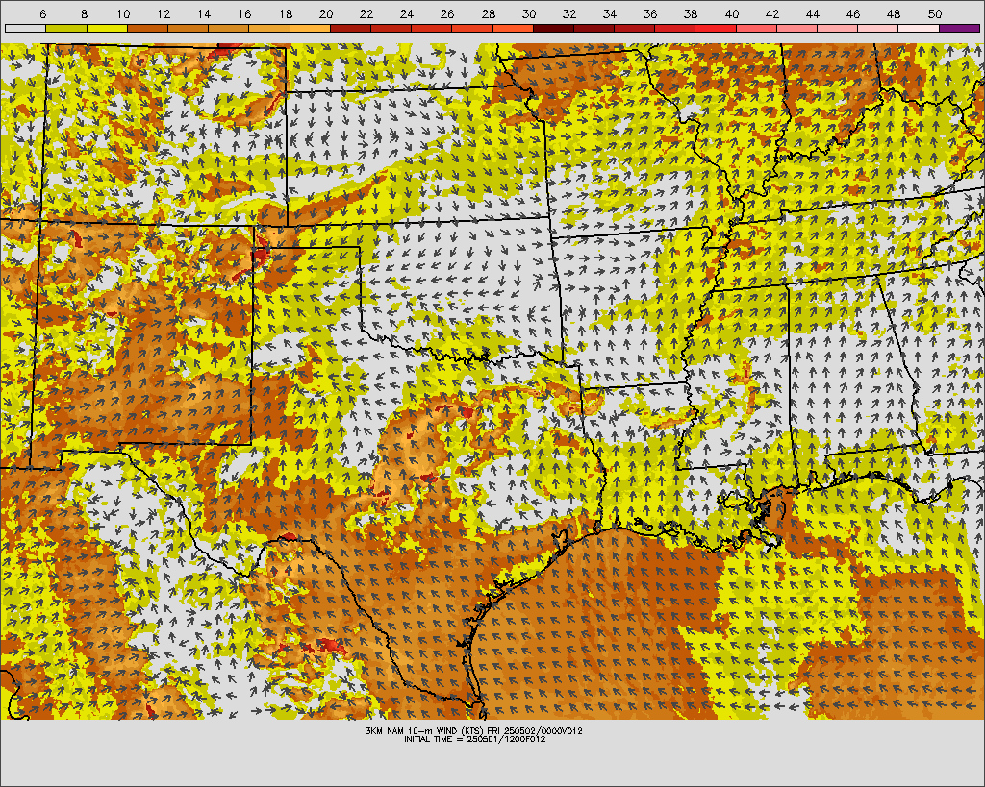Viewport: 985px width, 787px height.
Task: Click the legend label "32"
Action: coord(569,13)
